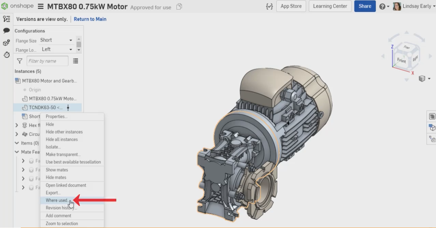Click the configurations panel scrollbar
The image size is (436, 228).
pyautogui.click(x=79, y=44)
